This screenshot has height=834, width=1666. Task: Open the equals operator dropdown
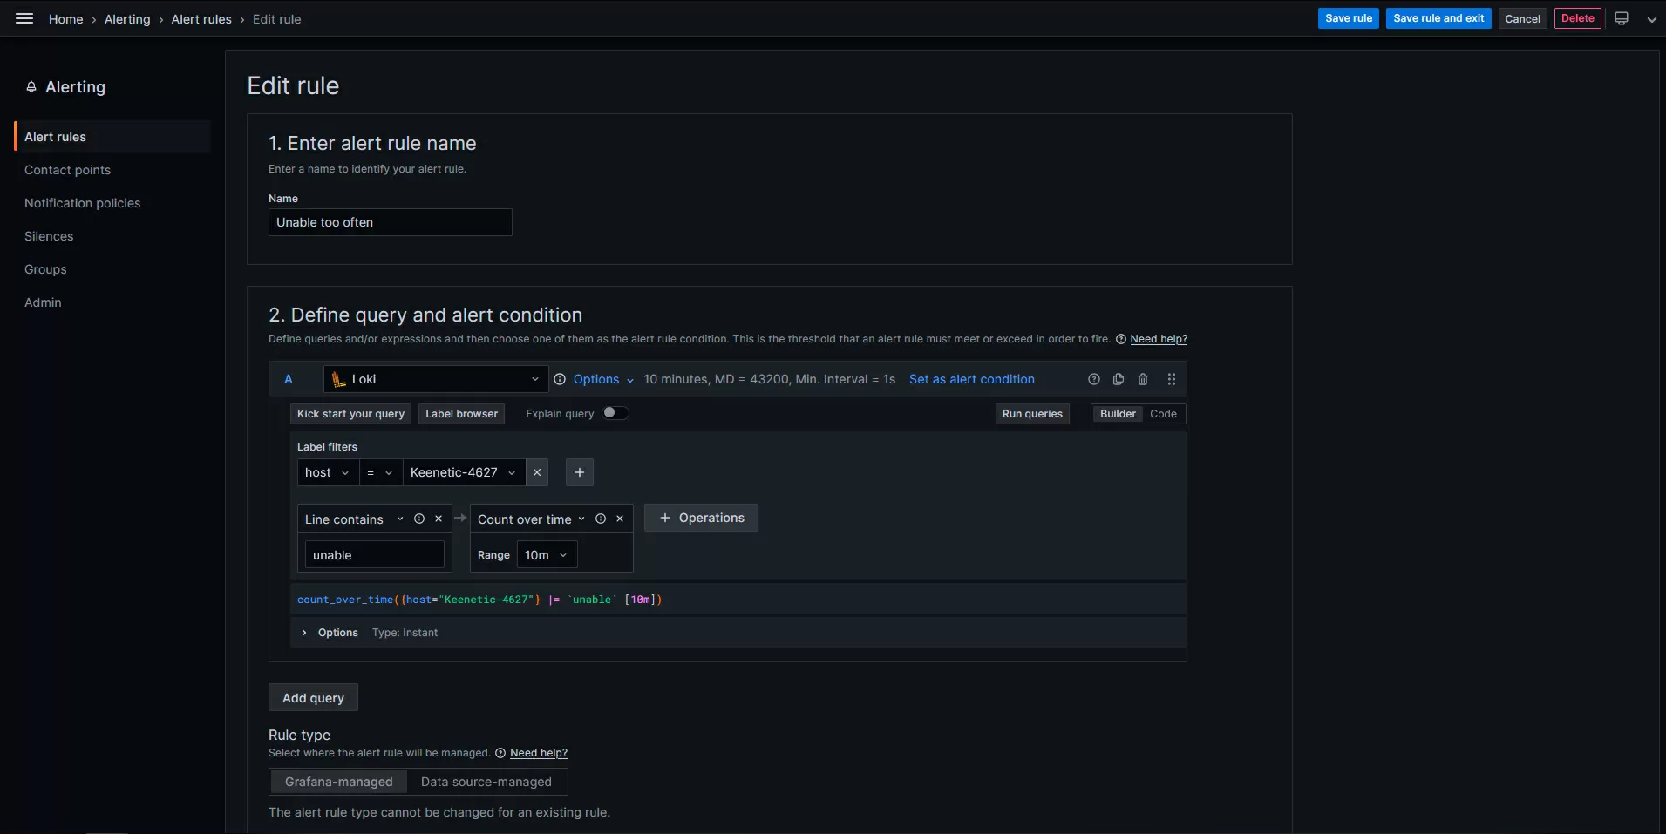380,472
